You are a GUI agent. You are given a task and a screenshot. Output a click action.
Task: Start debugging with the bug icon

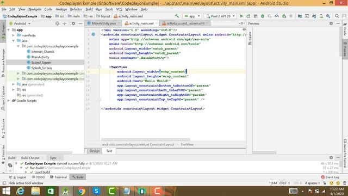[x=263, y=16]
